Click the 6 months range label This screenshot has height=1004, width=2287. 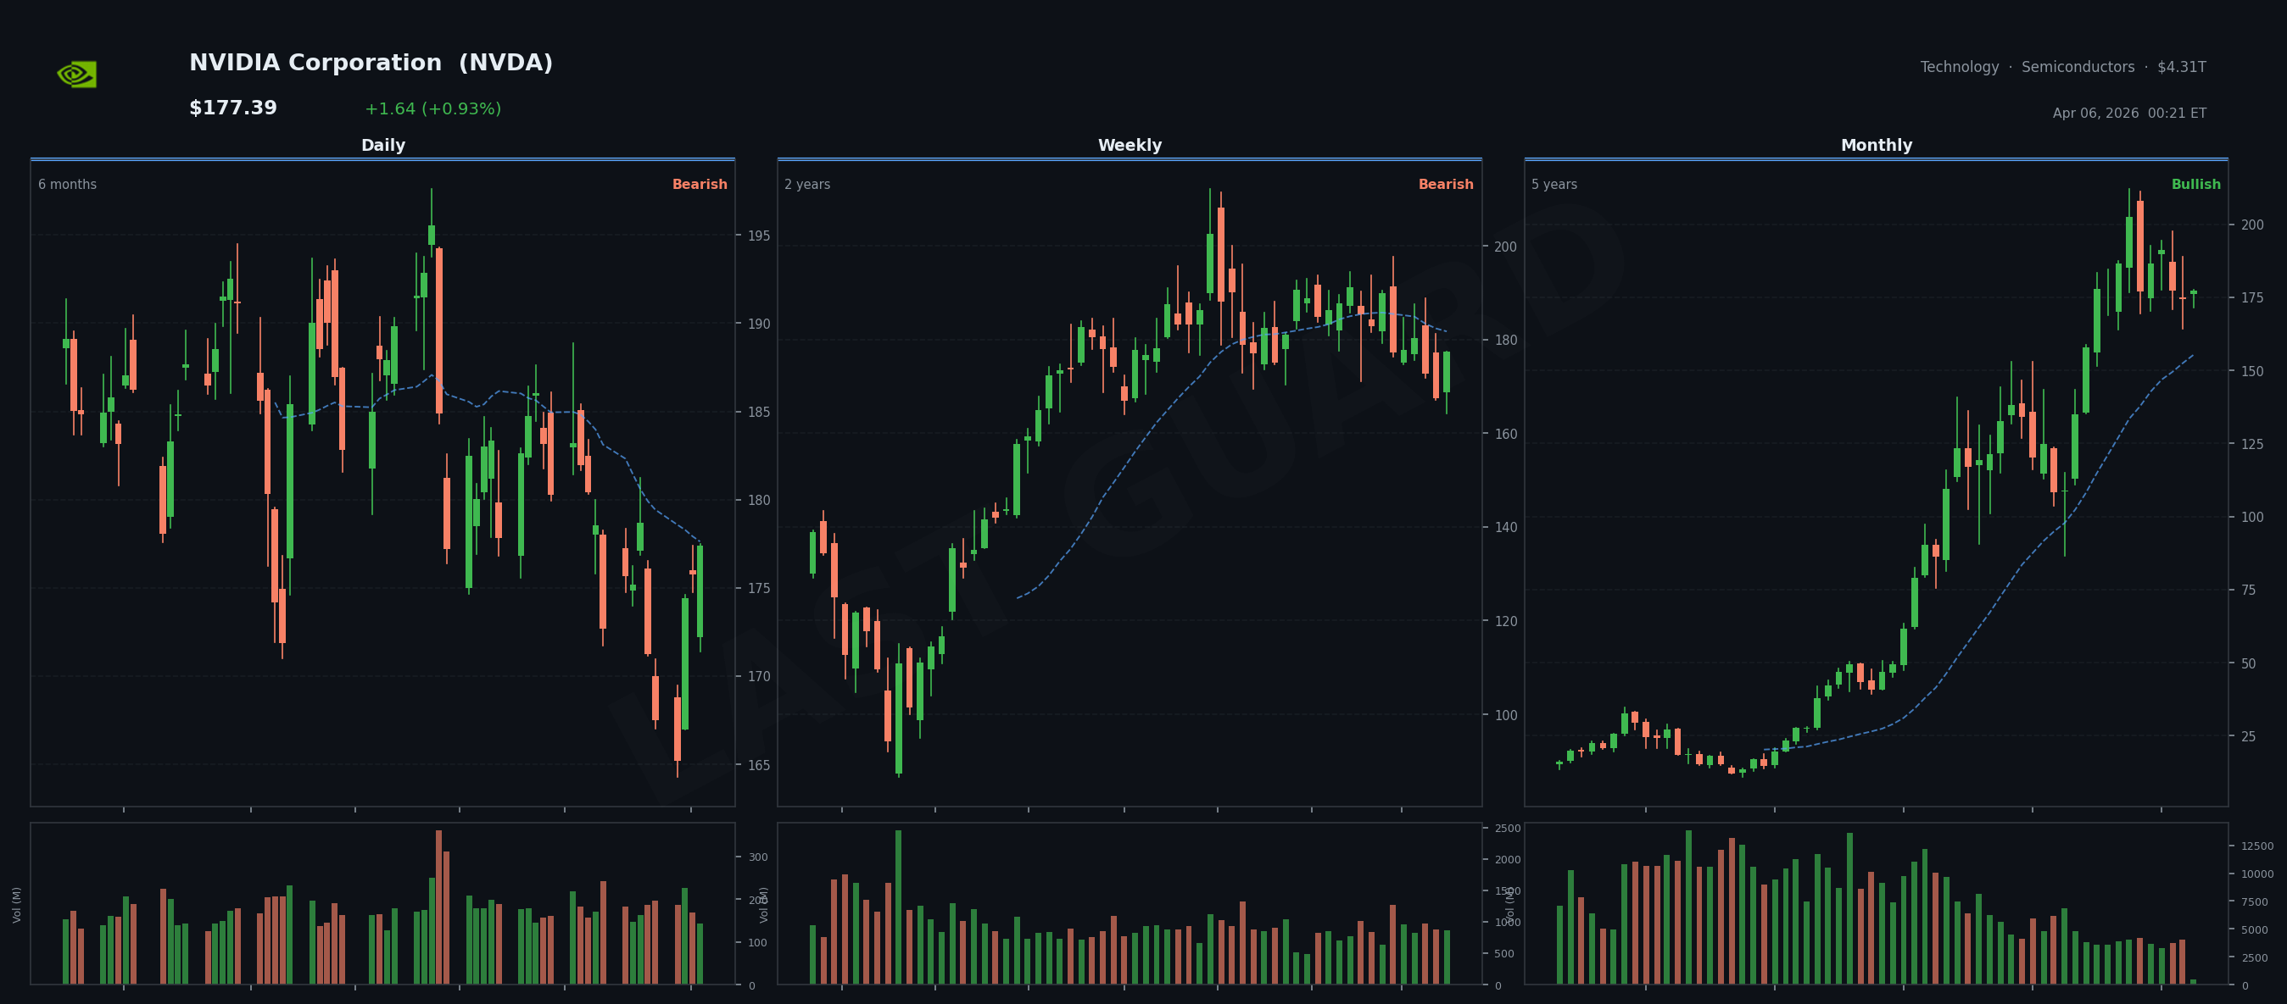coord(68,185)
